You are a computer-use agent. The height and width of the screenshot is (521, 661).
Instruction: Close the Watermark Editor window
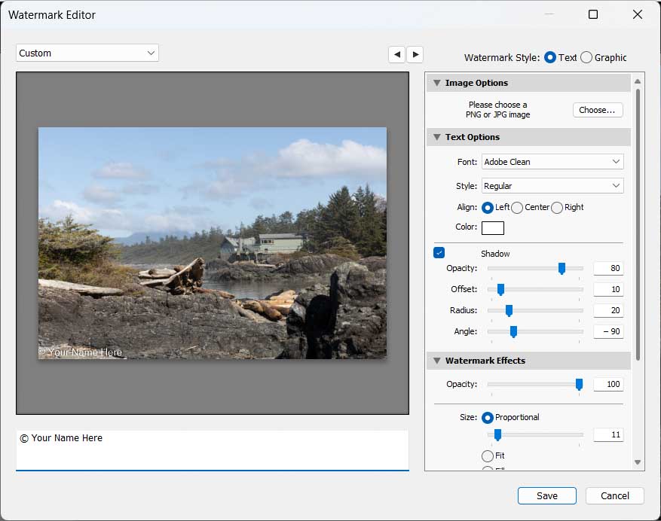click(638, 14)
